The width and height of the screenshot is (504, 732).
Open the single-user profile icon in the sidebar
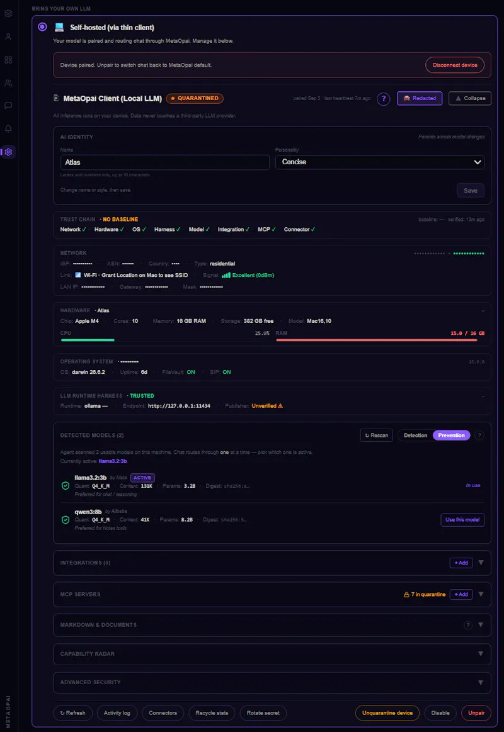(x=8, y=37)
